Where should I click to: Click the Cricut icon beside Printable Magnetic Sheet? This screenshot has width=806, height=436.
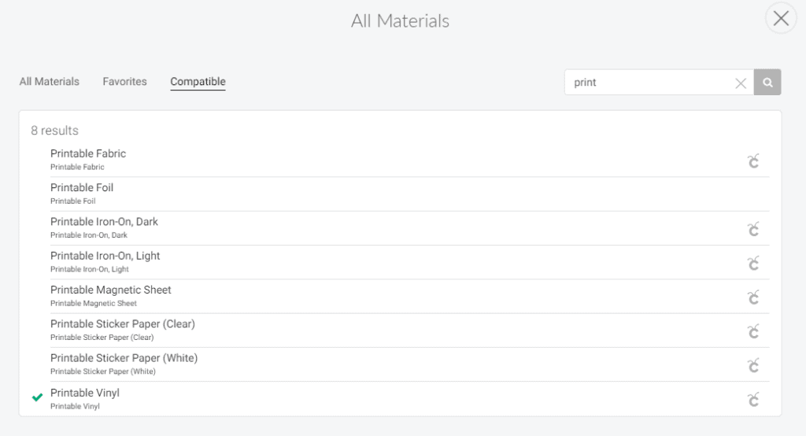[x=753, y=297]
